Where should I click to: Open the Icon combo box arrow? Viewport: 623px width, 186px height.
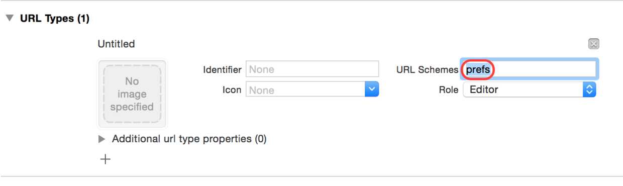point(372,90)
